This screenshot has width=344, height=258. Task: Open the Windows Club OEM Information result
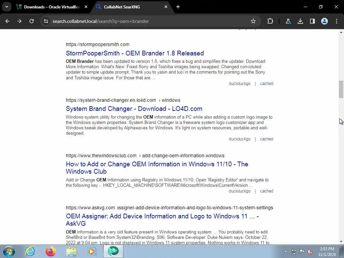coord(157,168)
